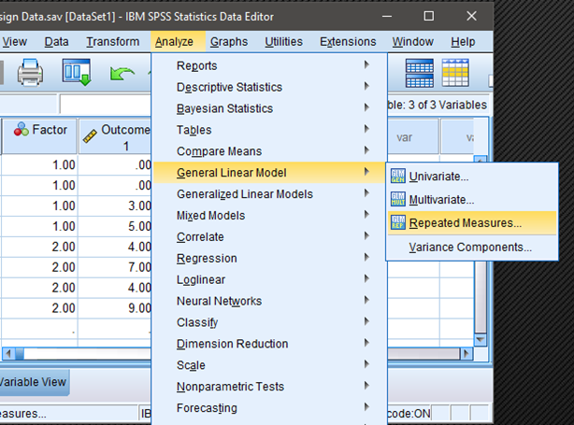The image size is (574, 425).
Task: Select the Outcome cell showing 7.00
Action: tap(115, 267)
